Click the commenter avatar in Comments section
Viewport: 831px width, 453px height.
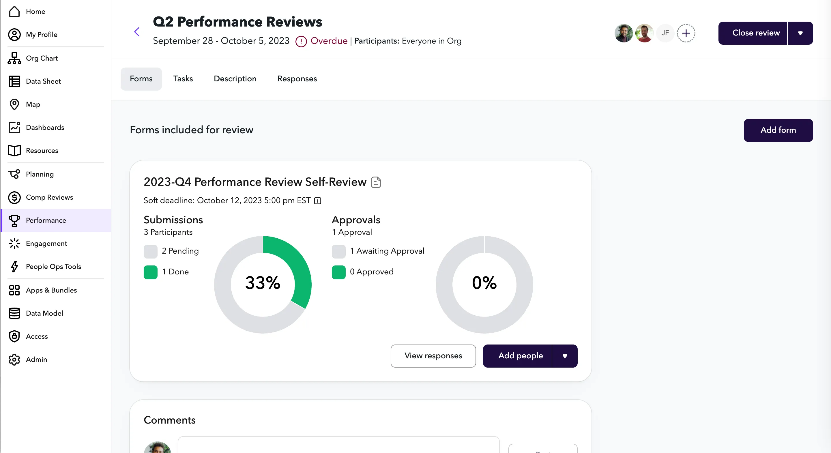point(158,448)
